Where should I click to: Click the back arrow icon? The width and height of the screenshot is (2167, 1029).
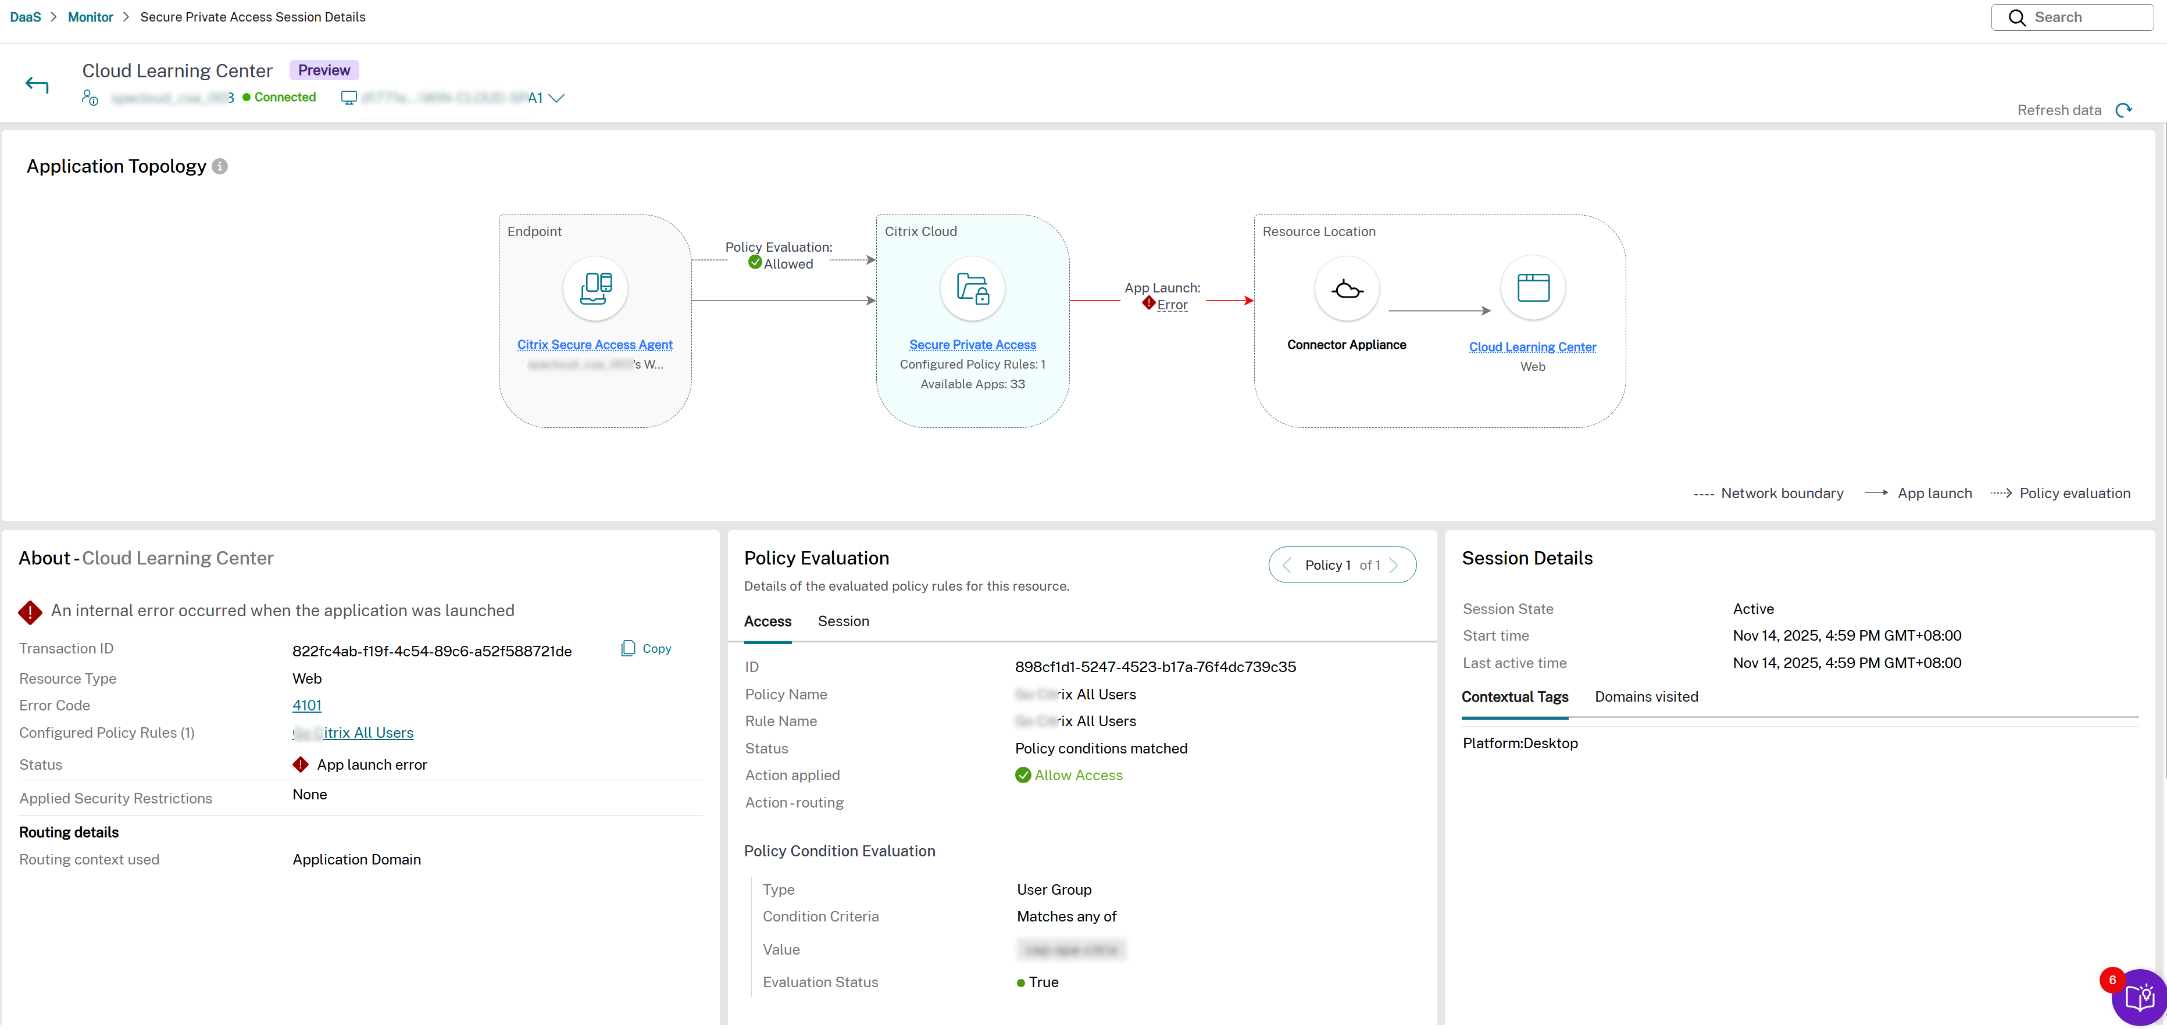click(37, 84)
